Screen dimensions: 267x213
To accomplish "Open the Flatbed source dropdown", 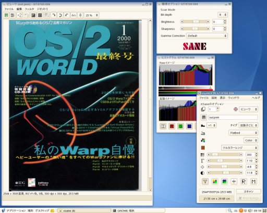I will click(x=243, y=133).
